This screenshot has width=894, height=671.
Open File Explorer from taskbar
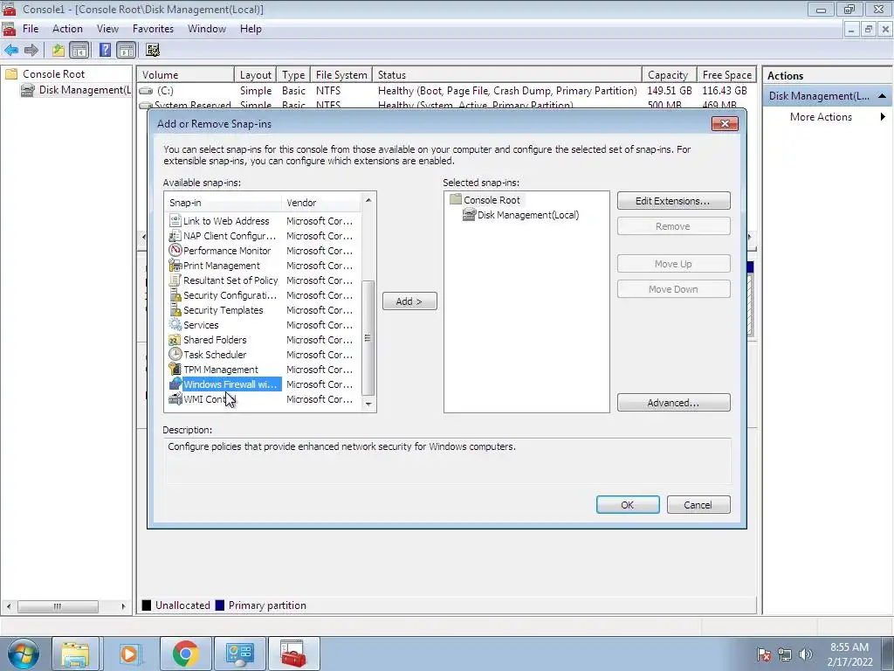pyautogui.click(x=75, y=654)
